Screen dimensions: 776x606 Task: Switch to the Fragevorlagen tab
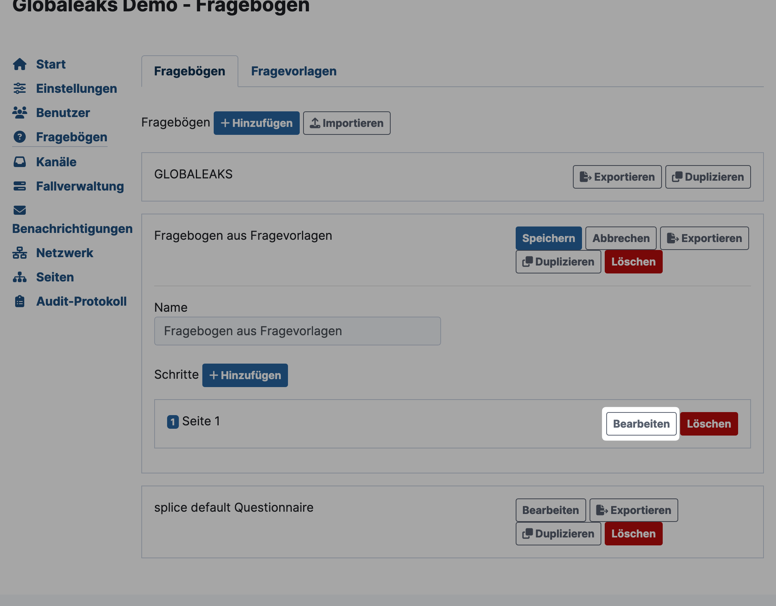tap(294, 71)
